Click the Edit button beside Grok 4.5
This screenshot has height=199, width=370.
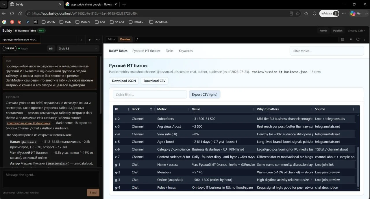tap(51, 48)
